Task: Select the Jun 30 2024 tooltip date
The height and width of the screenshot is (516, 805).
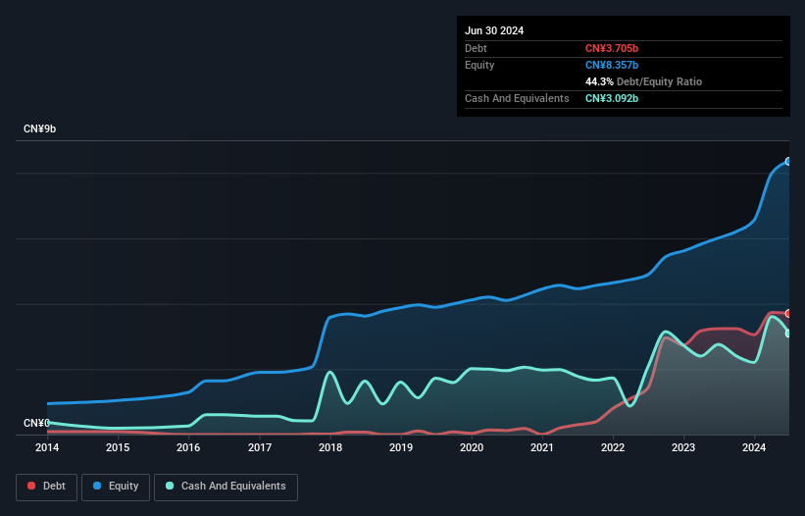Action: [494, 30]
